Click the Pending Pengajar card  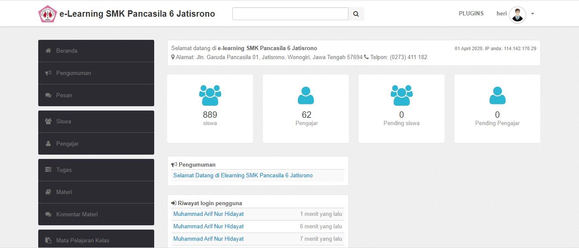[x=497, y=108]
